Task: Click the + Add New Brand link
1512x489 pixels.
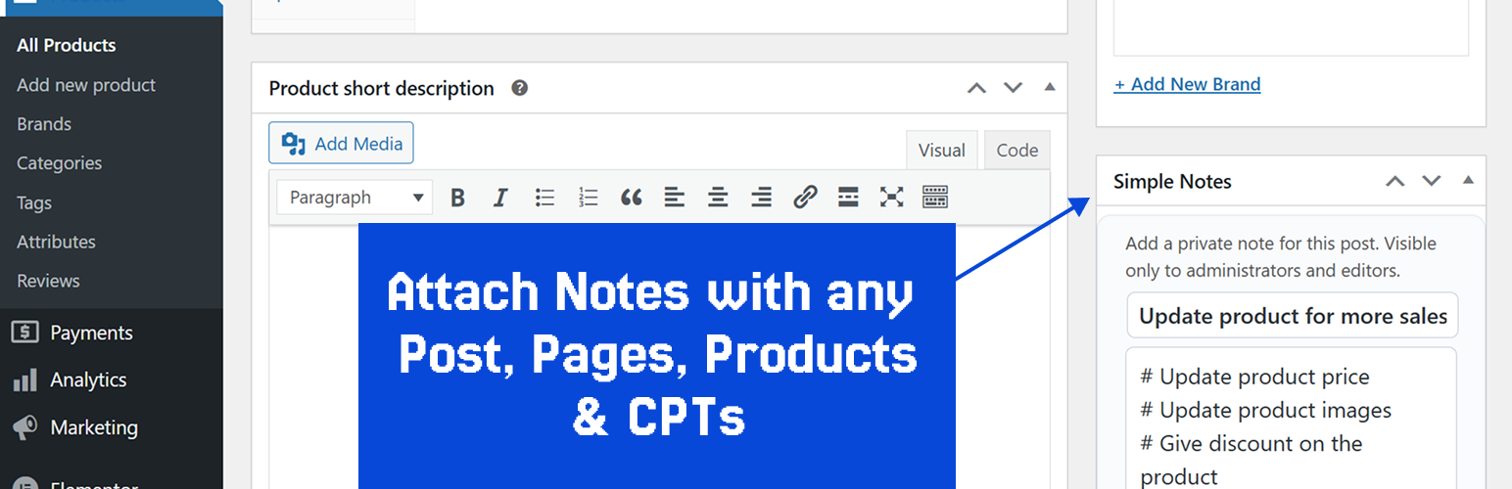Action: [1187, 84]
